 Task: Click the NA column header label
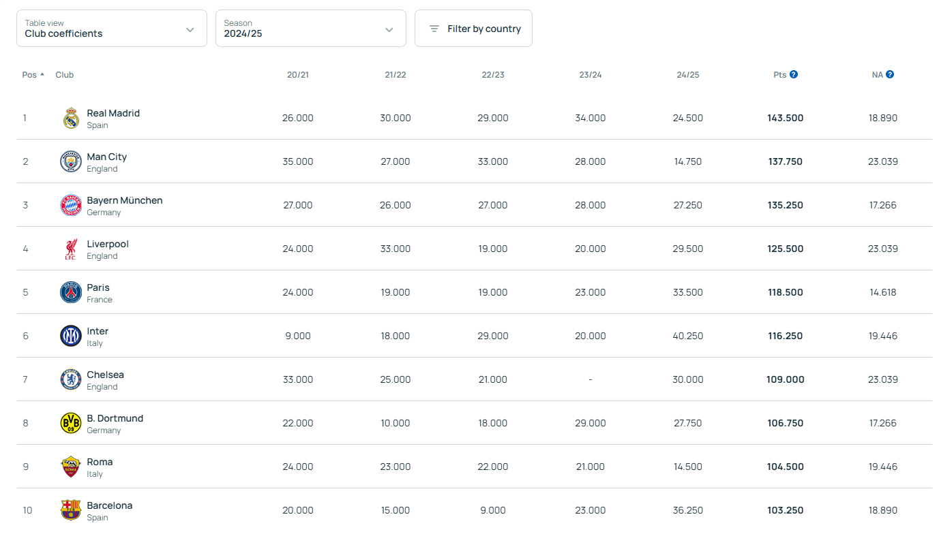pos(878,75)
